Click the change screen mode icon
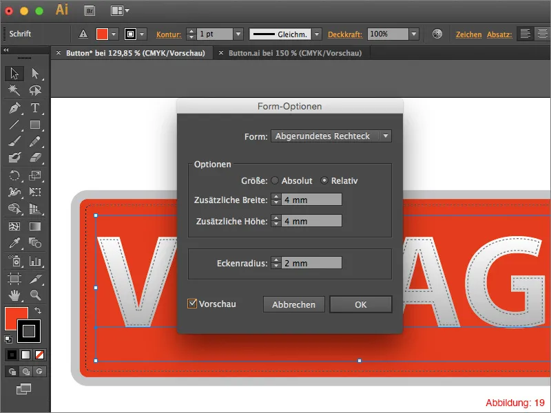The image size is (551, 413). point(23,389)
